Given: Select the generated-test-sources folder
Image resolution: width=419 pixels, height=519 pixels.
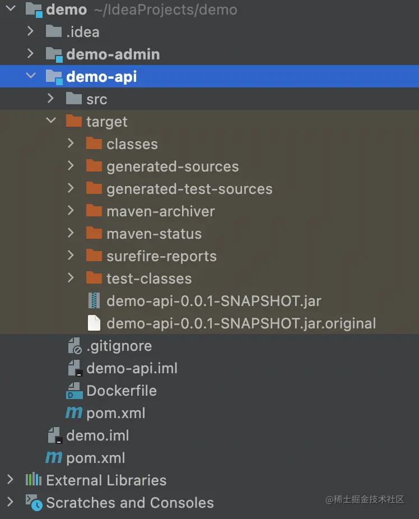Looking at the screenshot, I should pos(189,189).
